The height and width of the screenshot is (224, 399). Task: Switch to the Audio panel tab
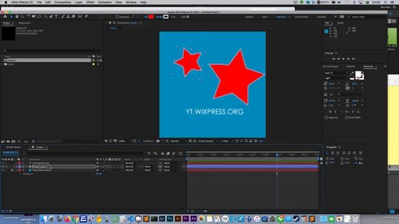pyautogui.click(x=340, y=23)
